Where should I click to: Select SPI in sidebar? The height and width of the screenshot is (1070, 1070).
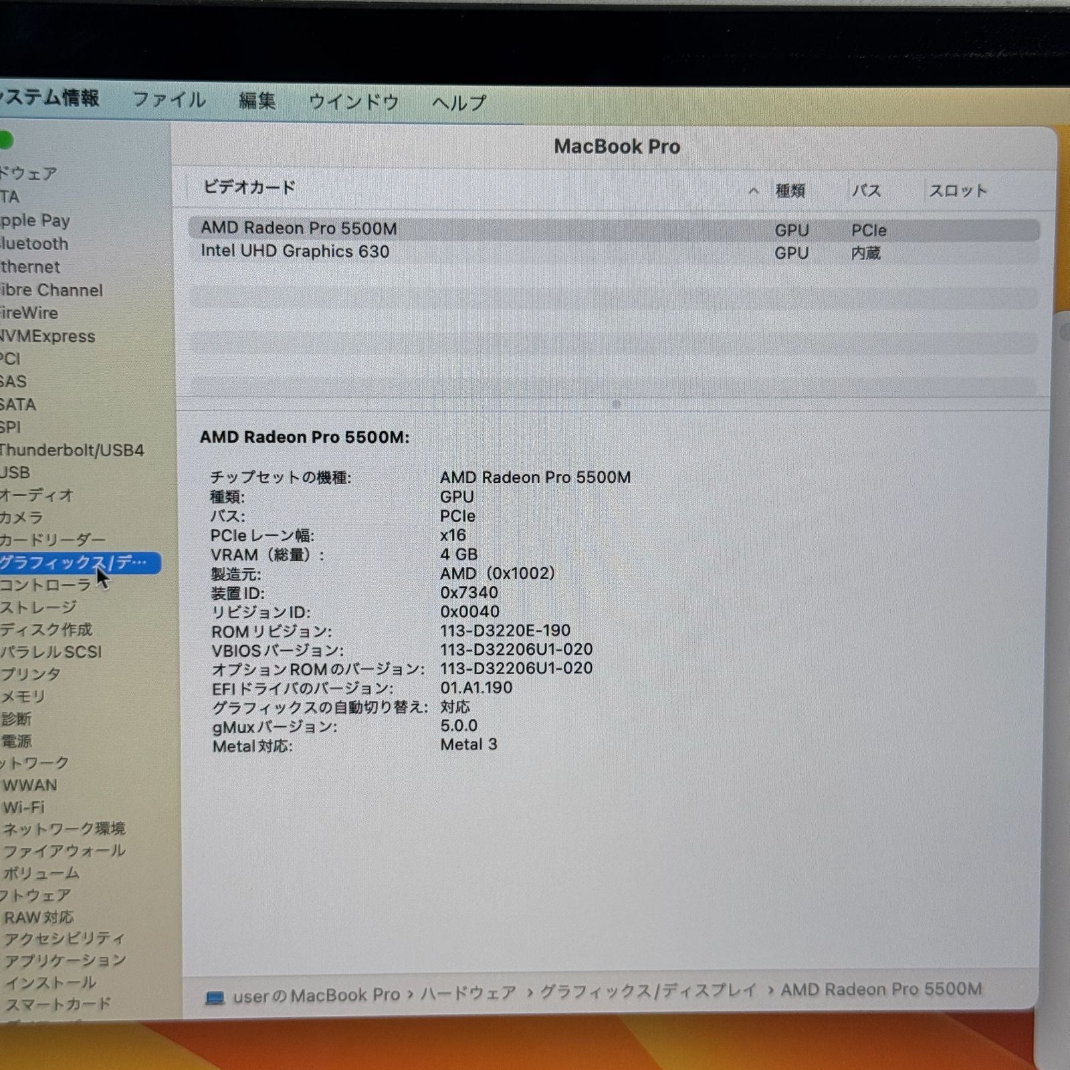tap(10, 427)
